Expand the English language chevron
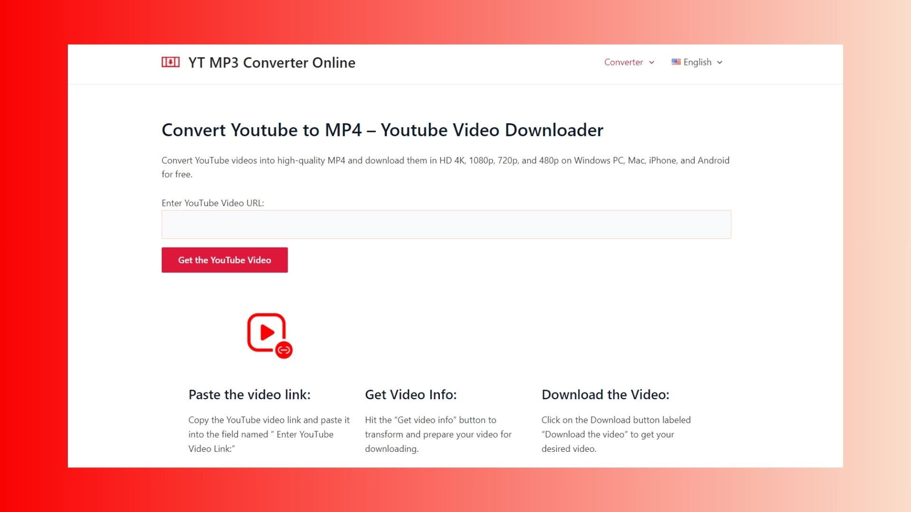This screenshot has height=512, width=911. (x=719, y=63)
